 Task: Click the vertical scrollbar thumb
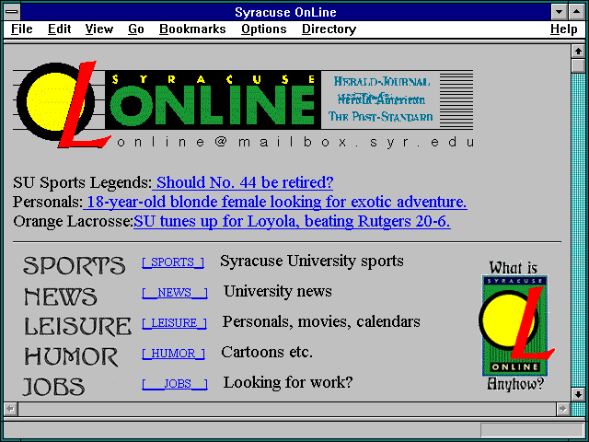click(x=578, y=66)
